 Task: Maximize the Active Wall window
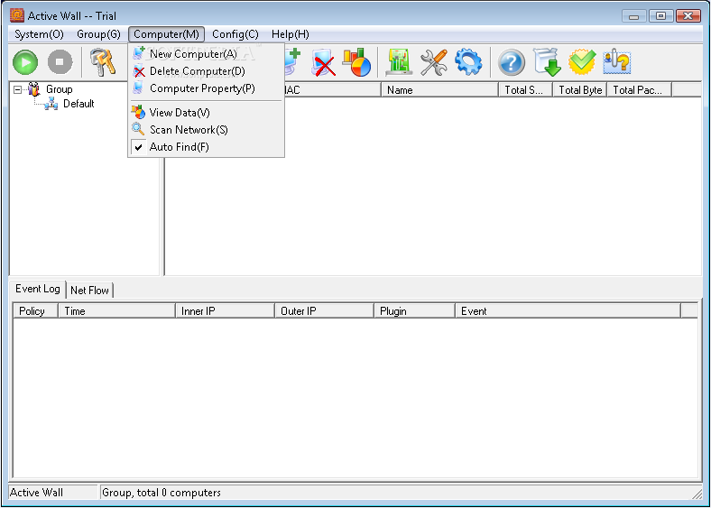(x=660, y=16)
